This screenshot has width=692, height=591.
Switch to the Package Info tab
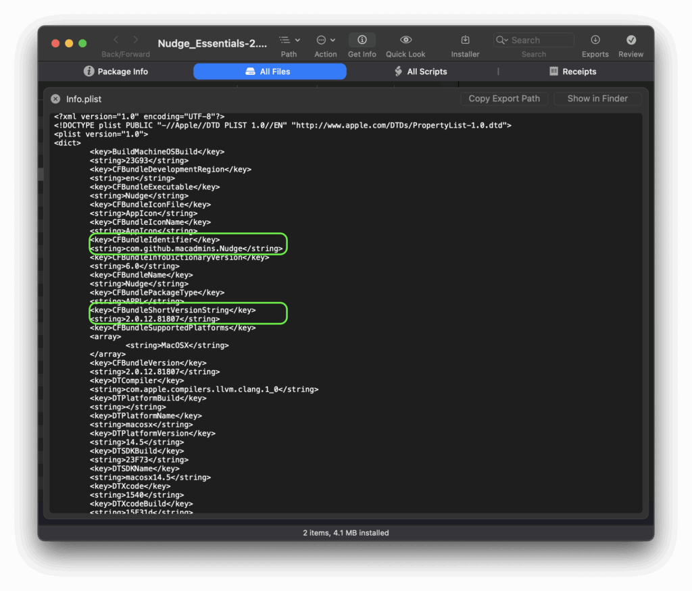click(x=116, y=72)
